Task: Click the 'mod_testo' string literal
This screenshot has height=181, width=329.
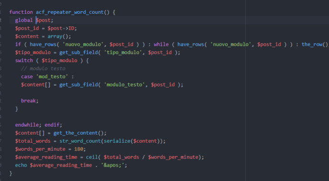Action: [52, 77]
